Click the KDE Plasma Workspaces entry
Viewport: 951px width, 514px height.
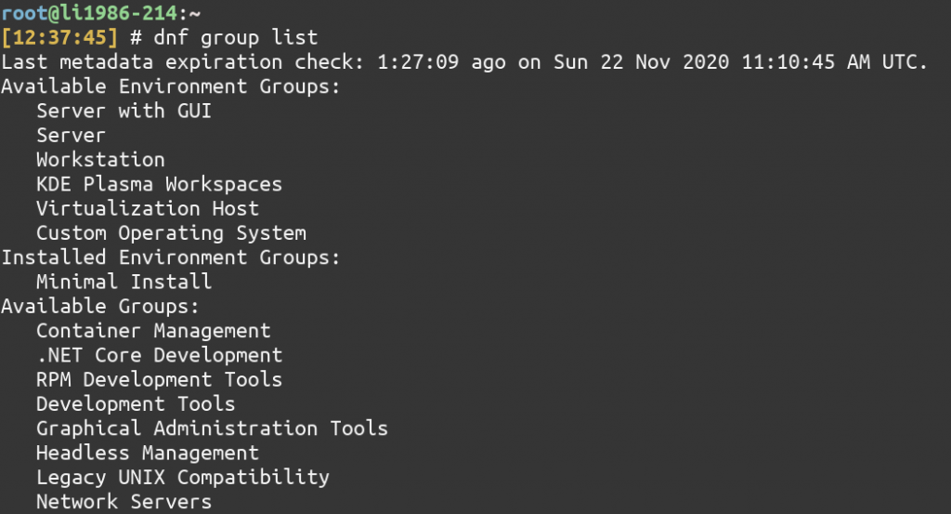pos(159,184)
